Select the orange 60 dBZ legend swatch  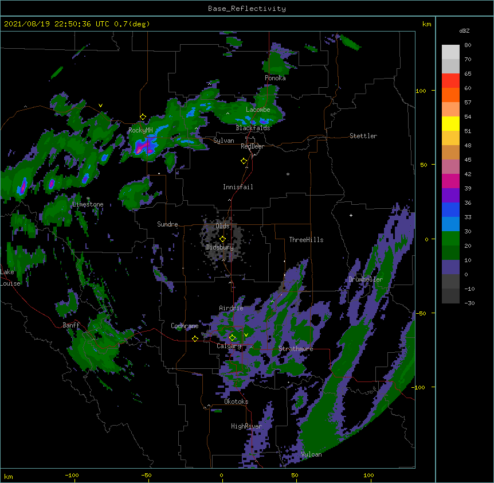pos(450,95)
